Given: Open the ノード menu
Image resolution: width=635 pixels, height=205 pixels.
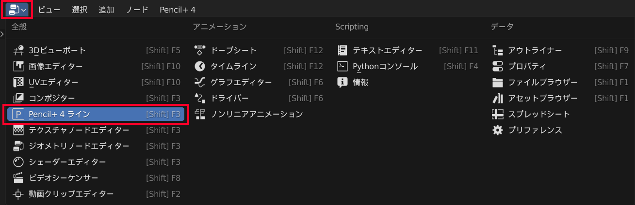Looking at the screenshot, I should coord(137,10).
